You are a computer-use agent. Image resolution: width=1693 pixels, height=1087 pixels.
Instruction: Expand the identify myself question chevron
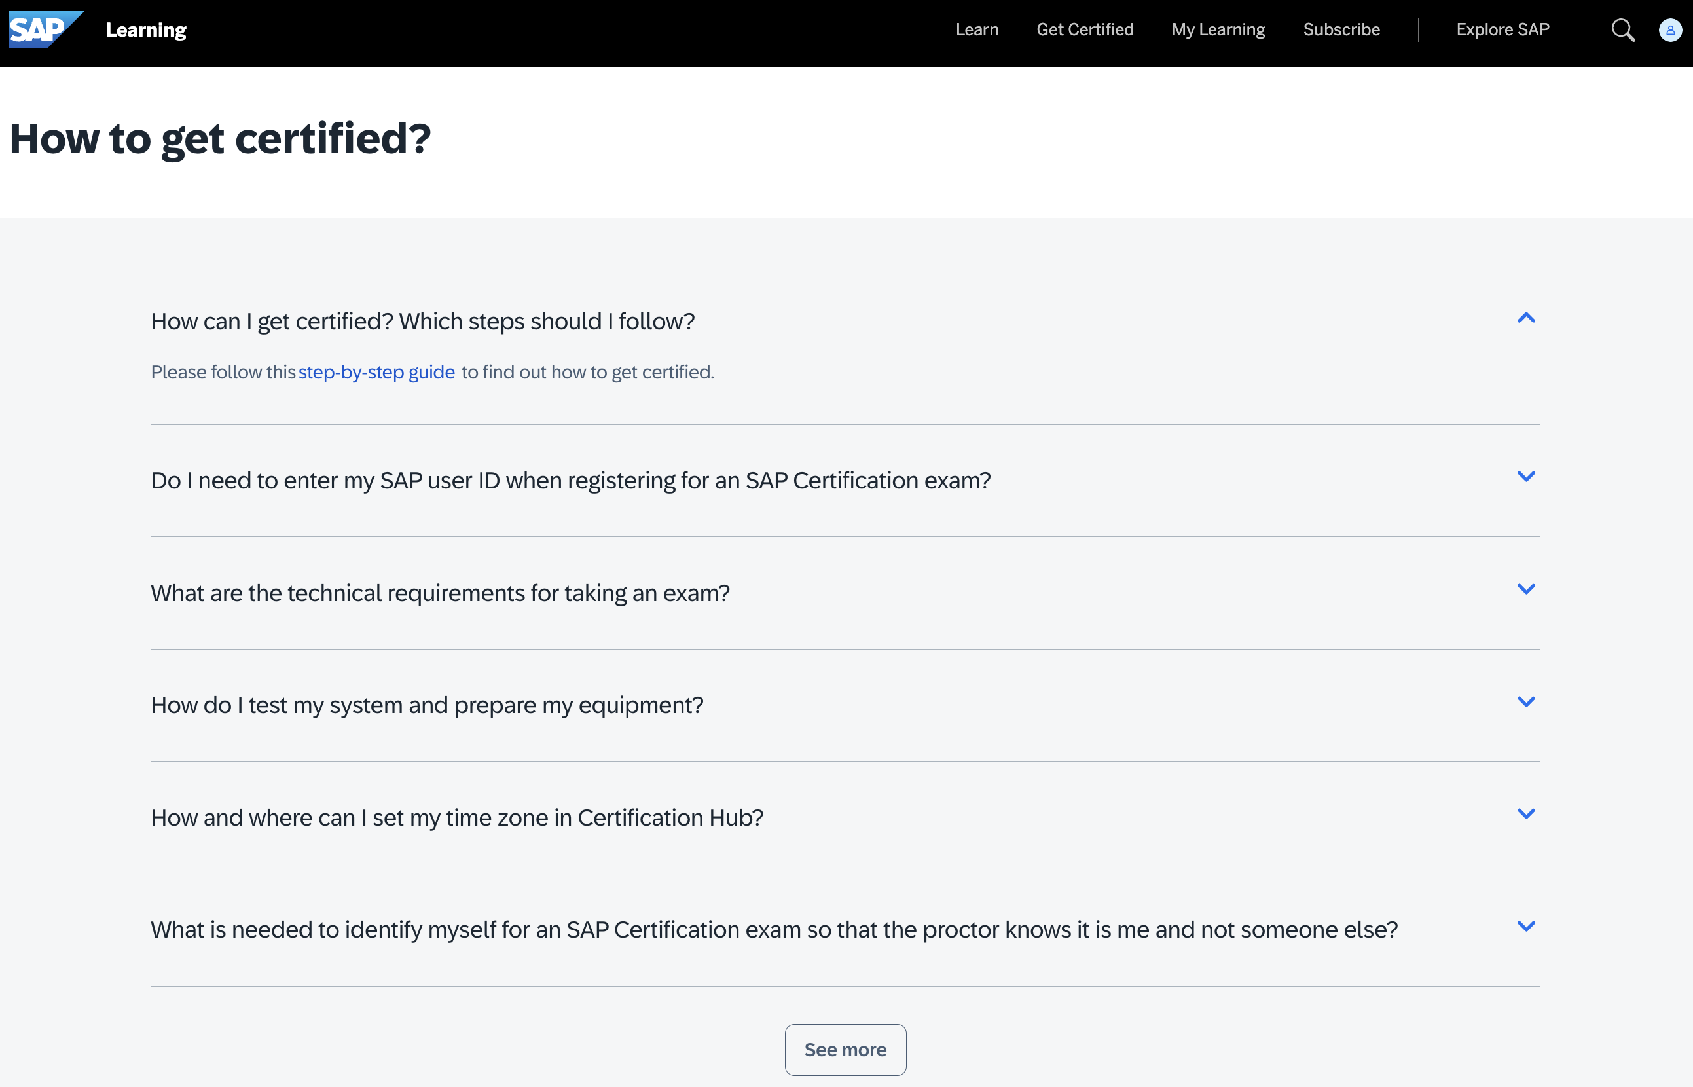click(x=1526, y=926)
